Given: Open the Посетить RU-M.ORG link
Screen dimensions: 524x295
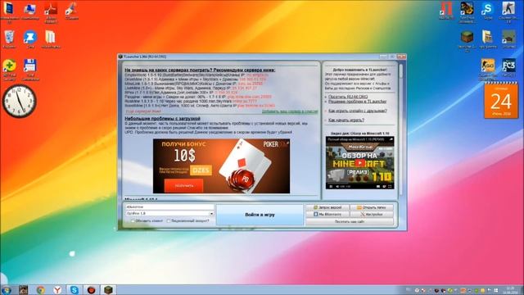Looking at the screenshot, I should [348, 97].
